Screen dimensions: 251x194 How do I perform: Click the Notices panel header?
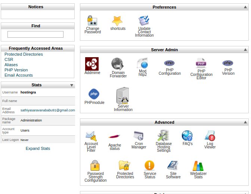[x=38, y=7]
